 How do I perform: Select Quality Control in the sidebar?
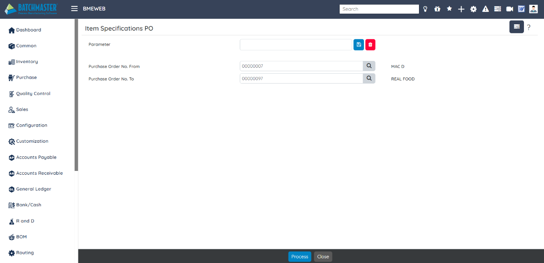click(x=33, y=94)
